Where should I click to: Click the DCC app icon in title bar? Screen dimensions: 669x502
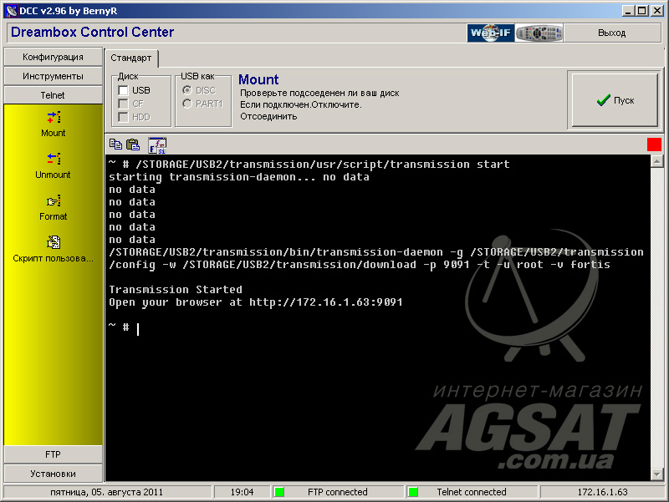(12, 11)
